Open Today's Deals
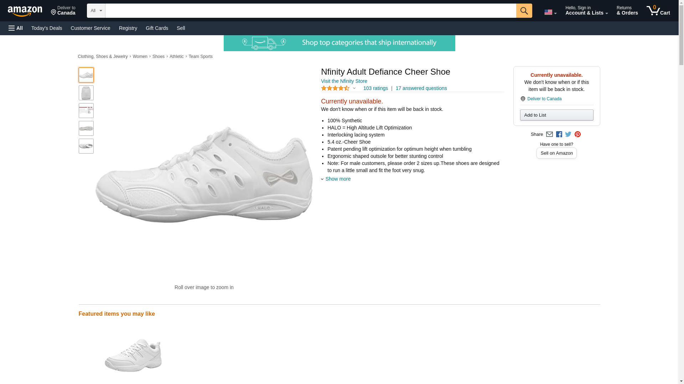Image resolution: width=684 pixels, height=384 pixels. pos(47,28)
